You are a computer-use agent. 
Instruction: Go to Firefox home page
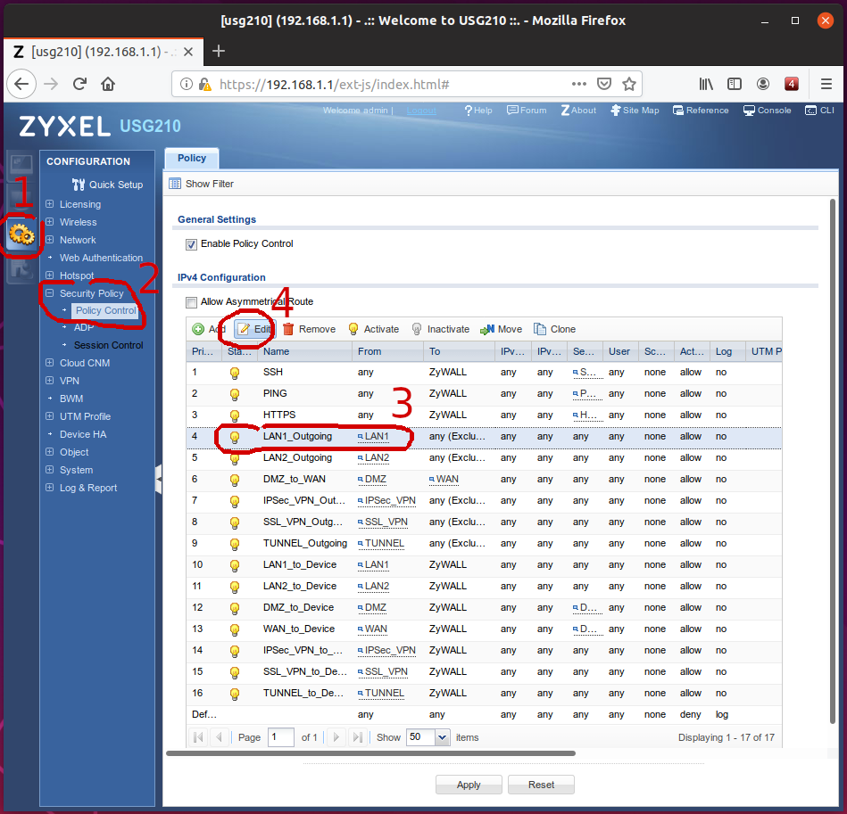tap(108, 84)
